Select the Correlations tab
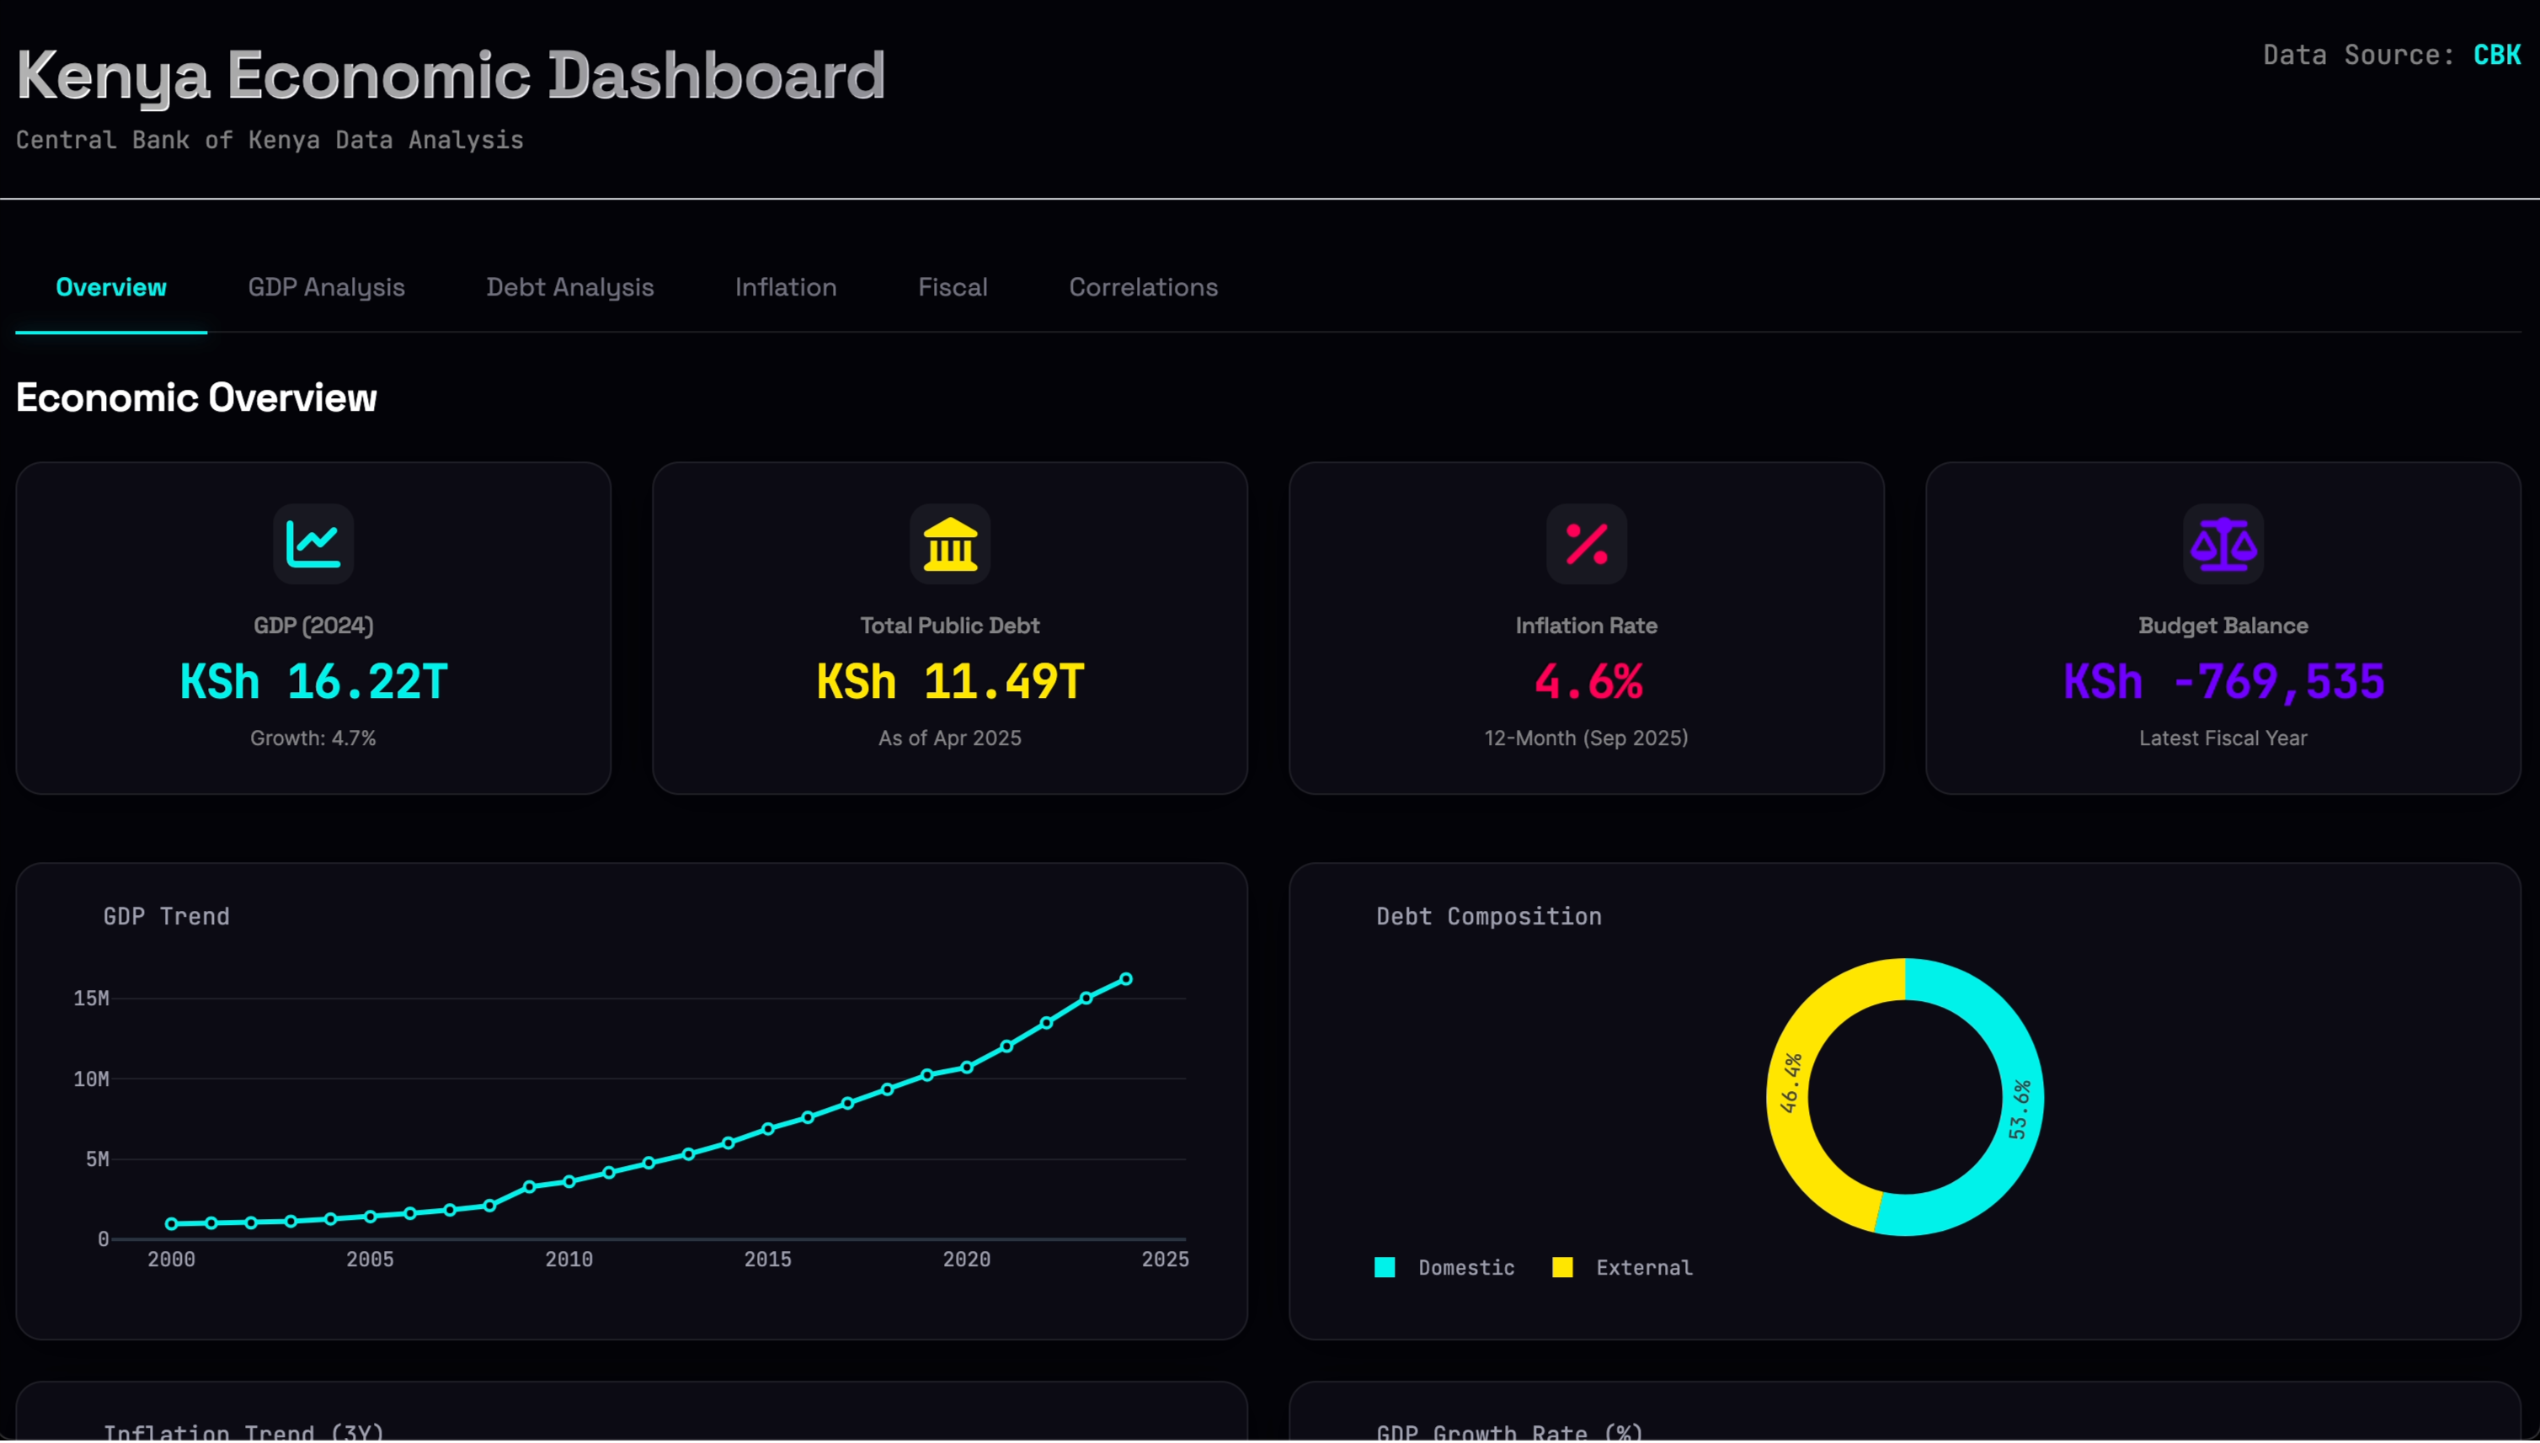The height and width of the screenshot is (1443, 2540). point(1143,287)
